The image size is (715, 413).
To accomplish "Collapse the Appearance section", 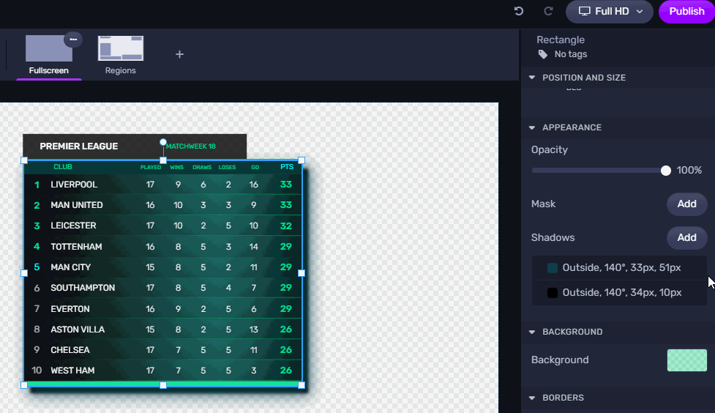I will pos(532,127).
